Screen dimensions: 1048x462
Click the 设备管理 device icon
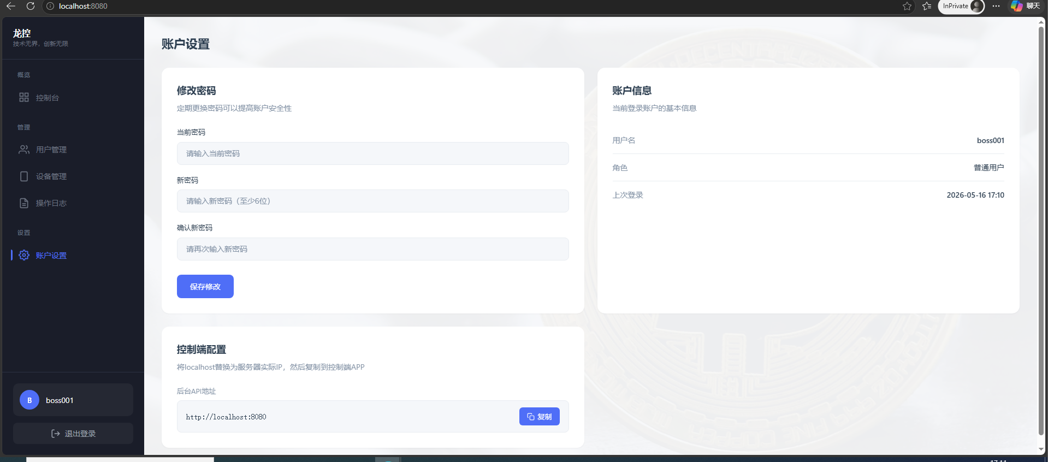[24, 176]
